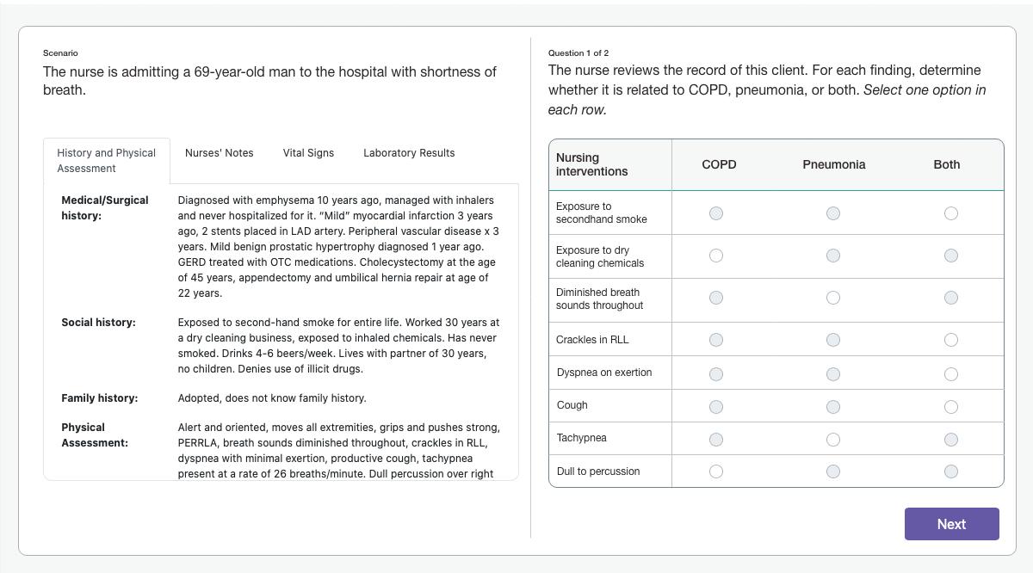Click the Next button

(x=951, y=524)
